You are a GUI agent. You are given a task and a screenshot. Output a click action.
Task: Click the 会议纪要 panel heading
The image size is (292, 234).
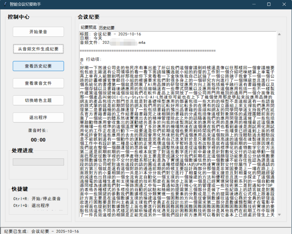pyautogui.click(x=89, y=17)
